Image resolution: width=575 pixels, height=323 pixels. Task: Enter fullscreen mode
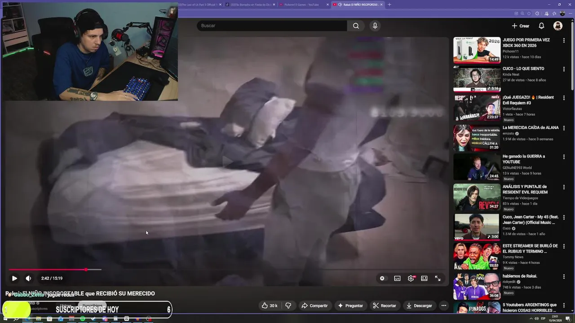(x=438, y=278)
